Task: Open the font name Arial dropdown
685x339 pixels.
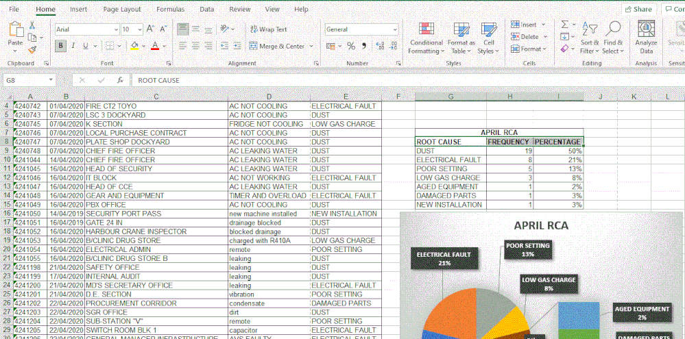Action: [x=116, y=29]
